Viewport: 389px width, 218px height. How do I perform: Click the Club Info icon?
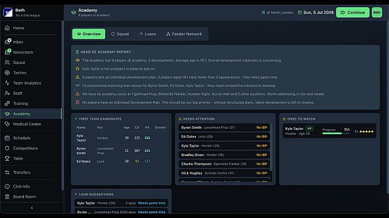(x=7, y=186)
